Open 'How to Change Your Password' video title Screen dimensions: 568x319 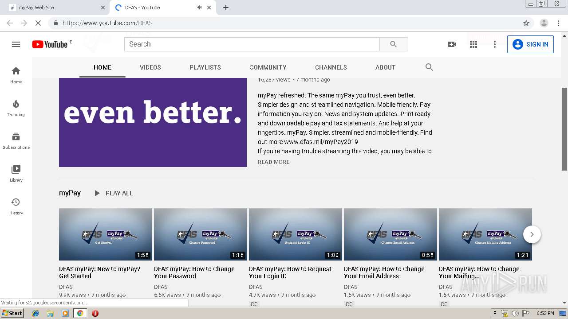[194, 272]
